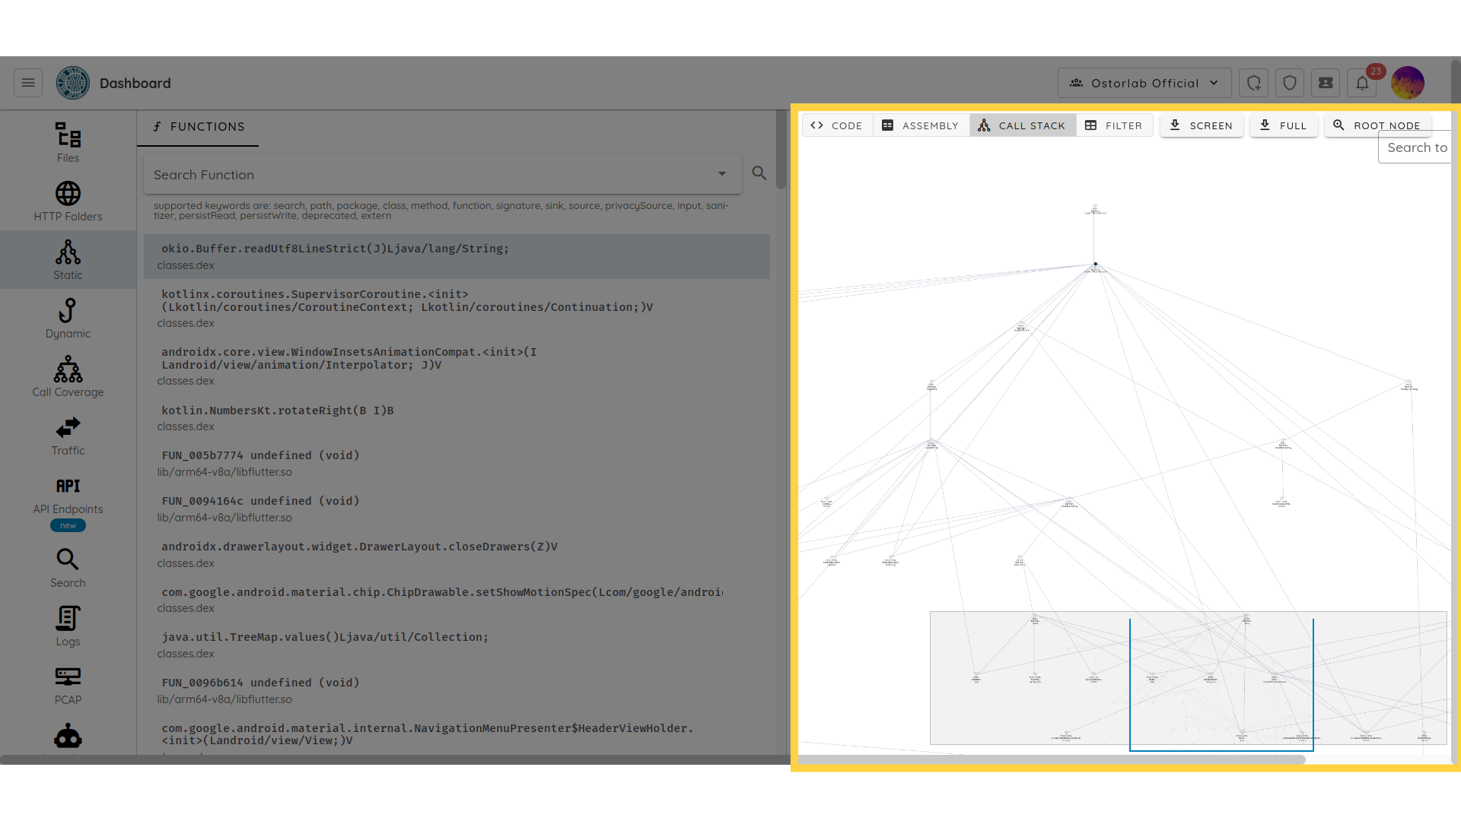Open Traffic section in sidebar
1461x821 pixels.
point(68,436)
